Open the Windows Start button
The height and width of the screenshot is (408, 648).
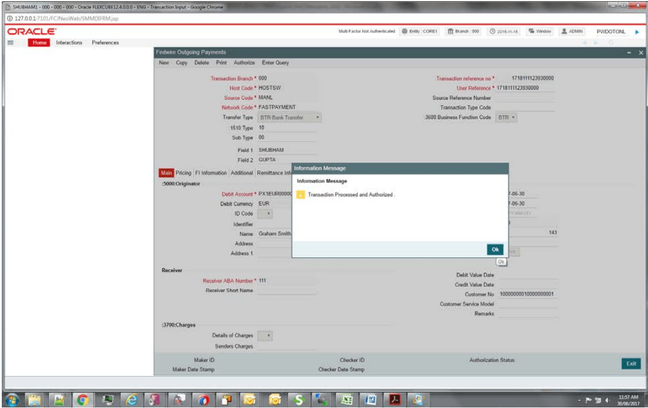coord(12,400)
